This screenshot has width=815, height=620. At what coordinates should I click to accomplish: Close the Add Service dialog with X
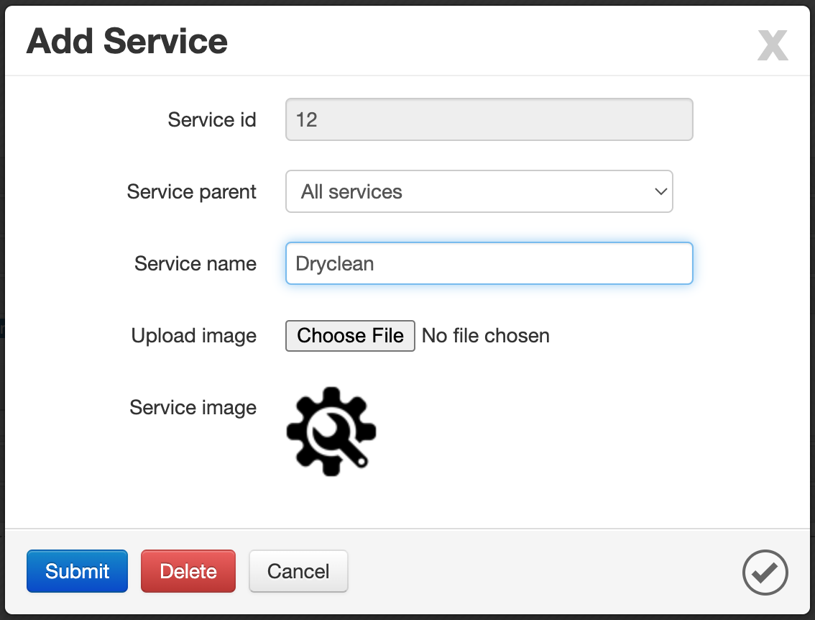coord(773,45)
